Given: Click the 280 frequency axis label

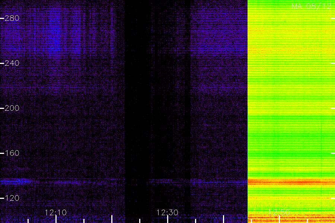Looking at the screenshot, I should point(12,18).
